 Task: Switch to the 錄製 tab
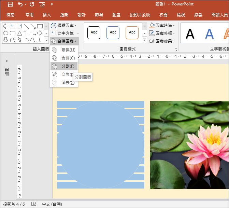click(x=198, y=15)
